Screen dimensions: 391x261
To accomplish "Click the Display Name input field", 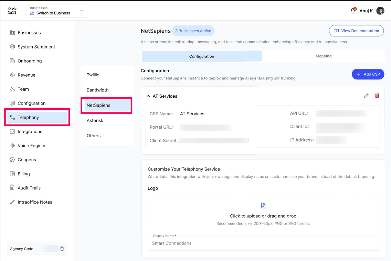I will [263, 243].
